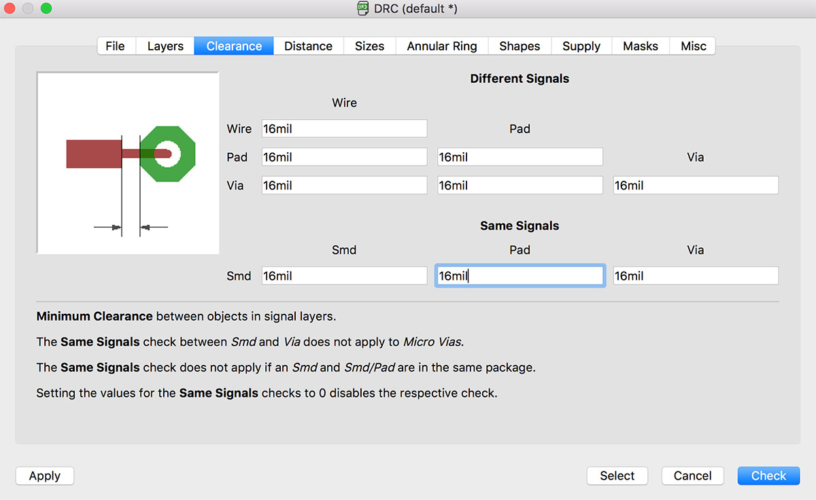Run the DRC with the Check button
This screenshot has width=816, height=500.
coord(768,476)
